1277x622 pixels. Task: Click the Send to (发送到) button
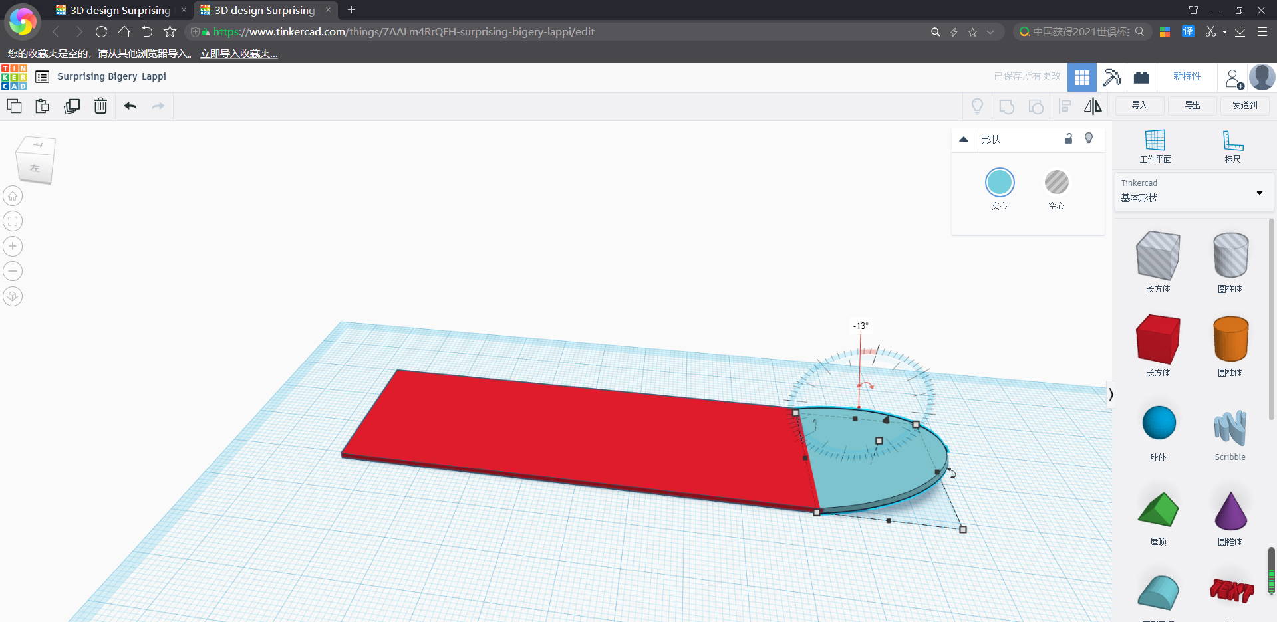1245,106
